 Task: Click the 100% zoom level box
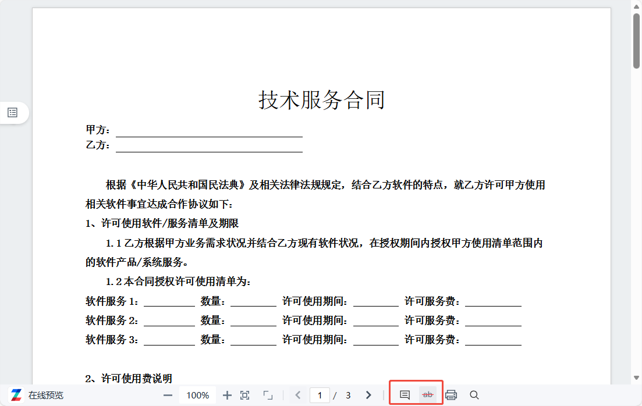pyautogui.click(x=198, y=395)
